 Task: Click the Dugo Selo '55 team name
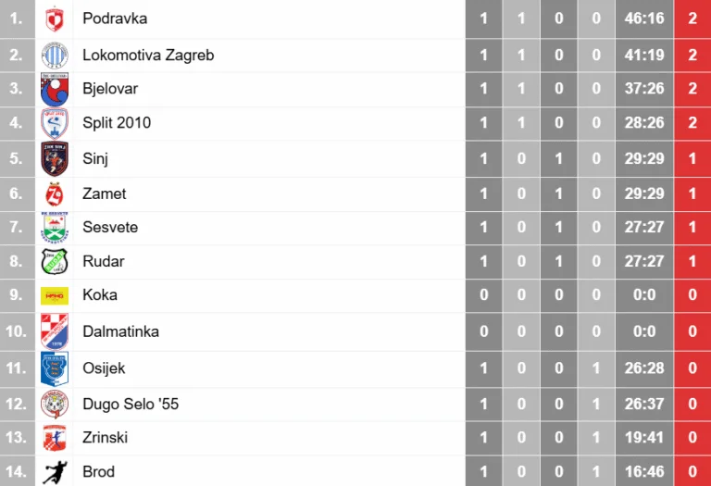pos(131,404)
